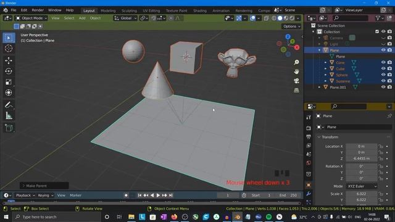The width and height of the screenshot is (395, 222).
Task: Collapse the Plane tree item
Action: [320, 50]
